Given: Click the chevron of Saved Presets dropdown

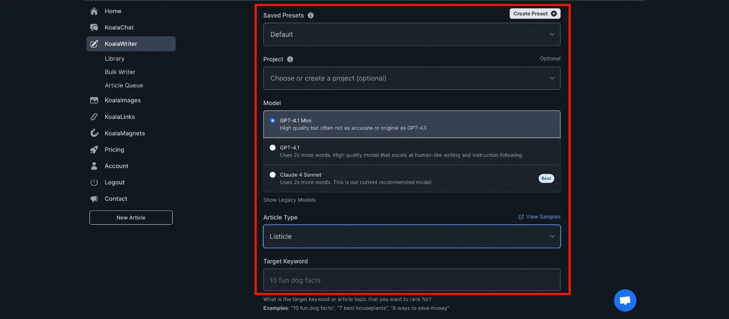Looking at the screenshot, I should point(552,34).
